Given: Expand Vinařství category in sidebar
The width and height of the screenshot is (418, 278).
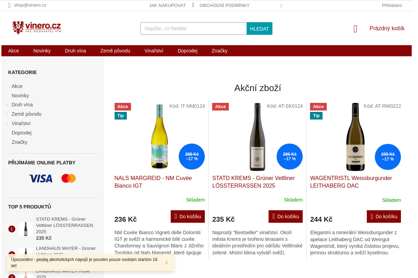Looking at the screenshot, I should pos(7,123).
